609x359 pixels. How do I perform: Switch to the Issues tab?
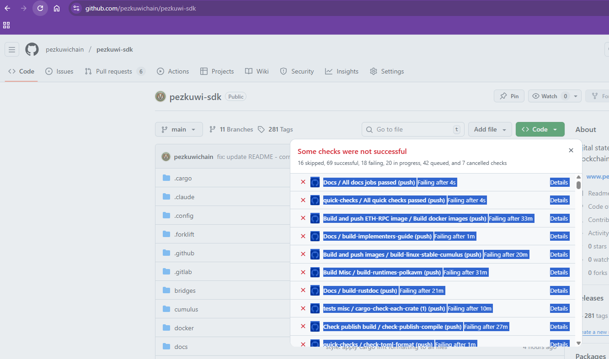click(x=59, y=71)
